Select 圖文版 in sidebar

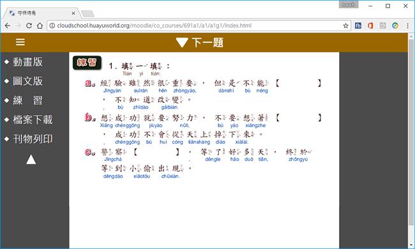pyautogui.click(x=27, y=81)
